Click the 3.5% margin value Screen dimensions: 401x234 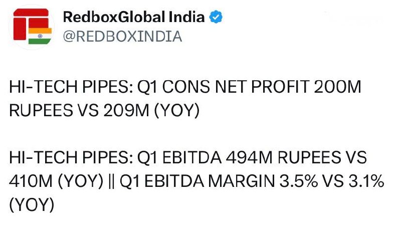[x=298, y=181]
